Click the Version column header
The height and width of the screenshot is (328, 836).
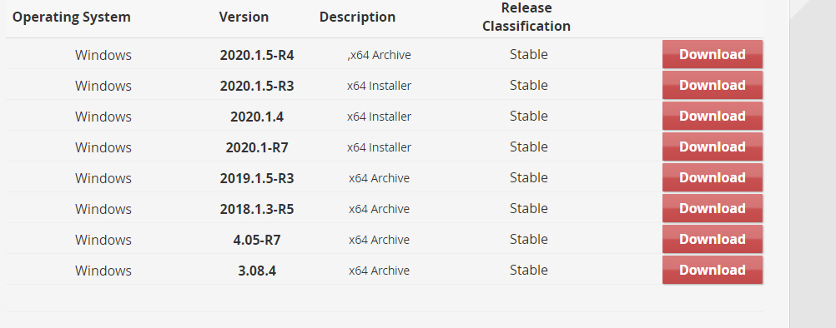(x=244, y=17)
